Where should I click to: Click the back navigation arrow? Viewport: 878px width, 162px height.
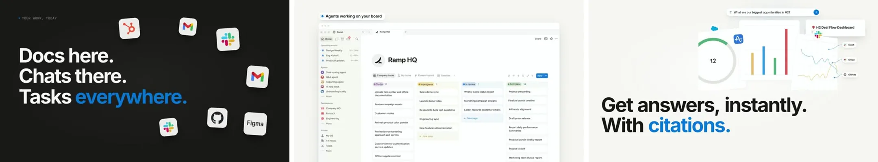click(x=363, y=32)
